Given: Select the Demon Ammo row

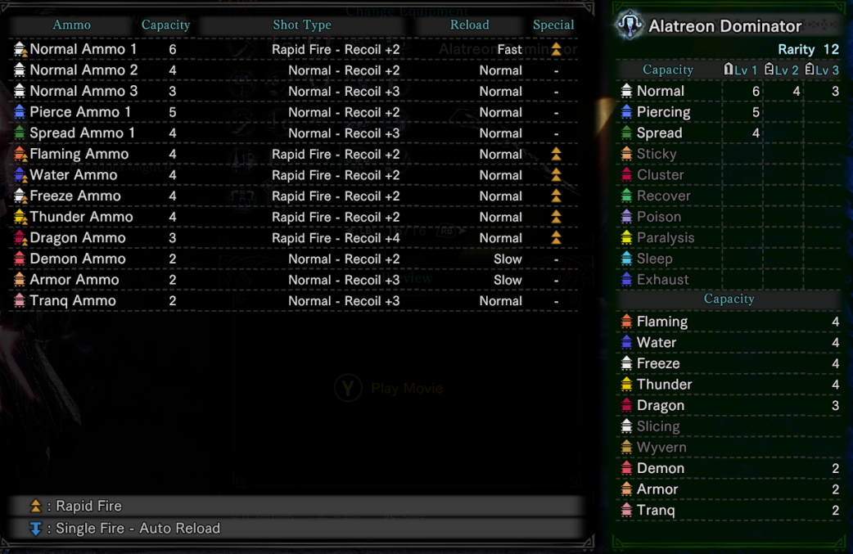Looking at the screenshot, I should 294,259.
